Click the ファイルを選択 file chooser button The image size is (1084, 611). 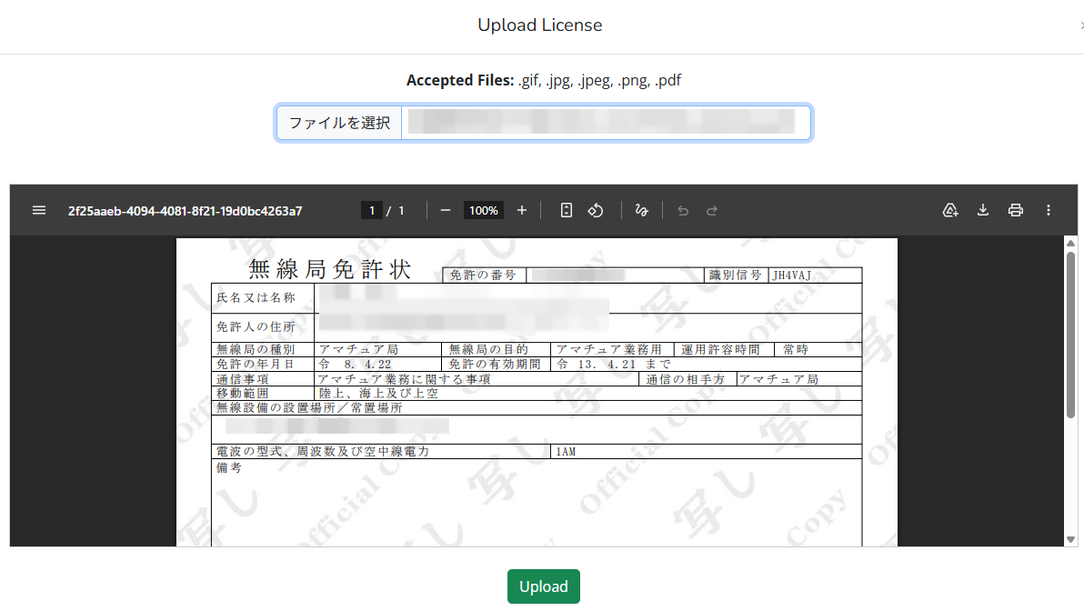point(339,123)
